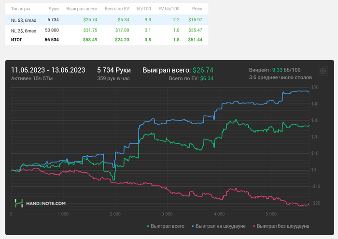This screenshot has height=239, width=338.
Task: Click 'Винрейт: 9.33 бб/100' text
Action: coord(275,70)
